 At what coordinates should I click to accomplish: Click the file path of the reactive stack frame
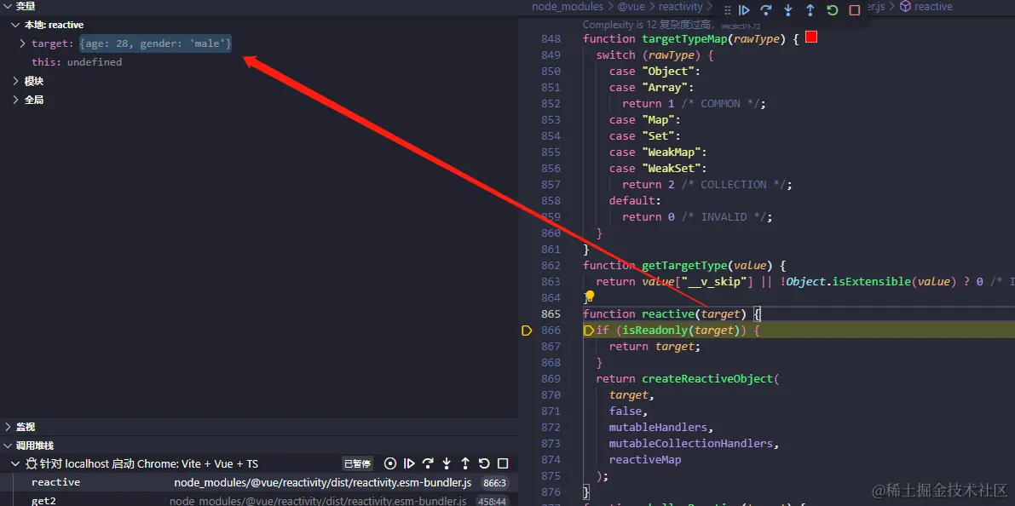coord(322,483)
